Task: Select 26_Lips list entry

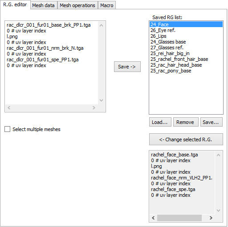Action: [186, 36]
